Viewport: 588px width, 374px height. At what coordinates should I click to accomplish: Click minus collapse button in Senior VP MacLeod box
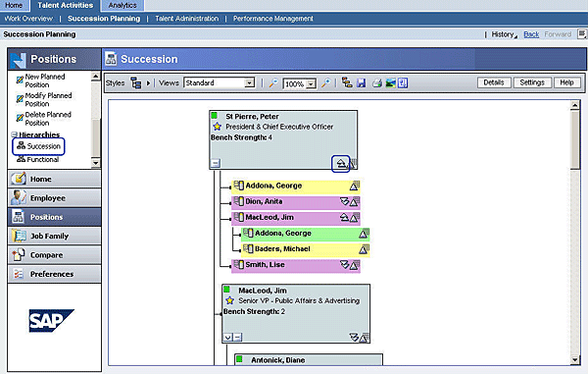click(237, 338)
